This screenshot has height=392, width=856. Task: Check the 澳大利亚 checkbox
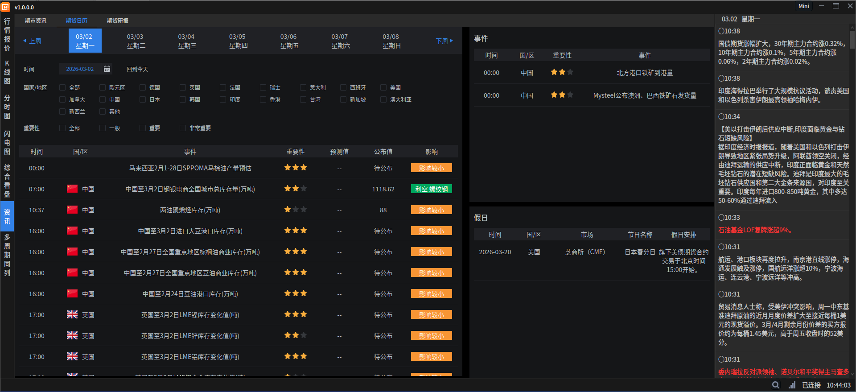(383, 99)
